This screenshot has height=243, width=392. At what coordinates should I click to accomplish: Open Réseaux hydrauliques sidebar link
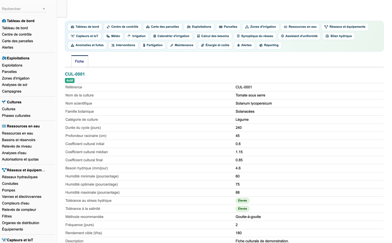[20, 177]
